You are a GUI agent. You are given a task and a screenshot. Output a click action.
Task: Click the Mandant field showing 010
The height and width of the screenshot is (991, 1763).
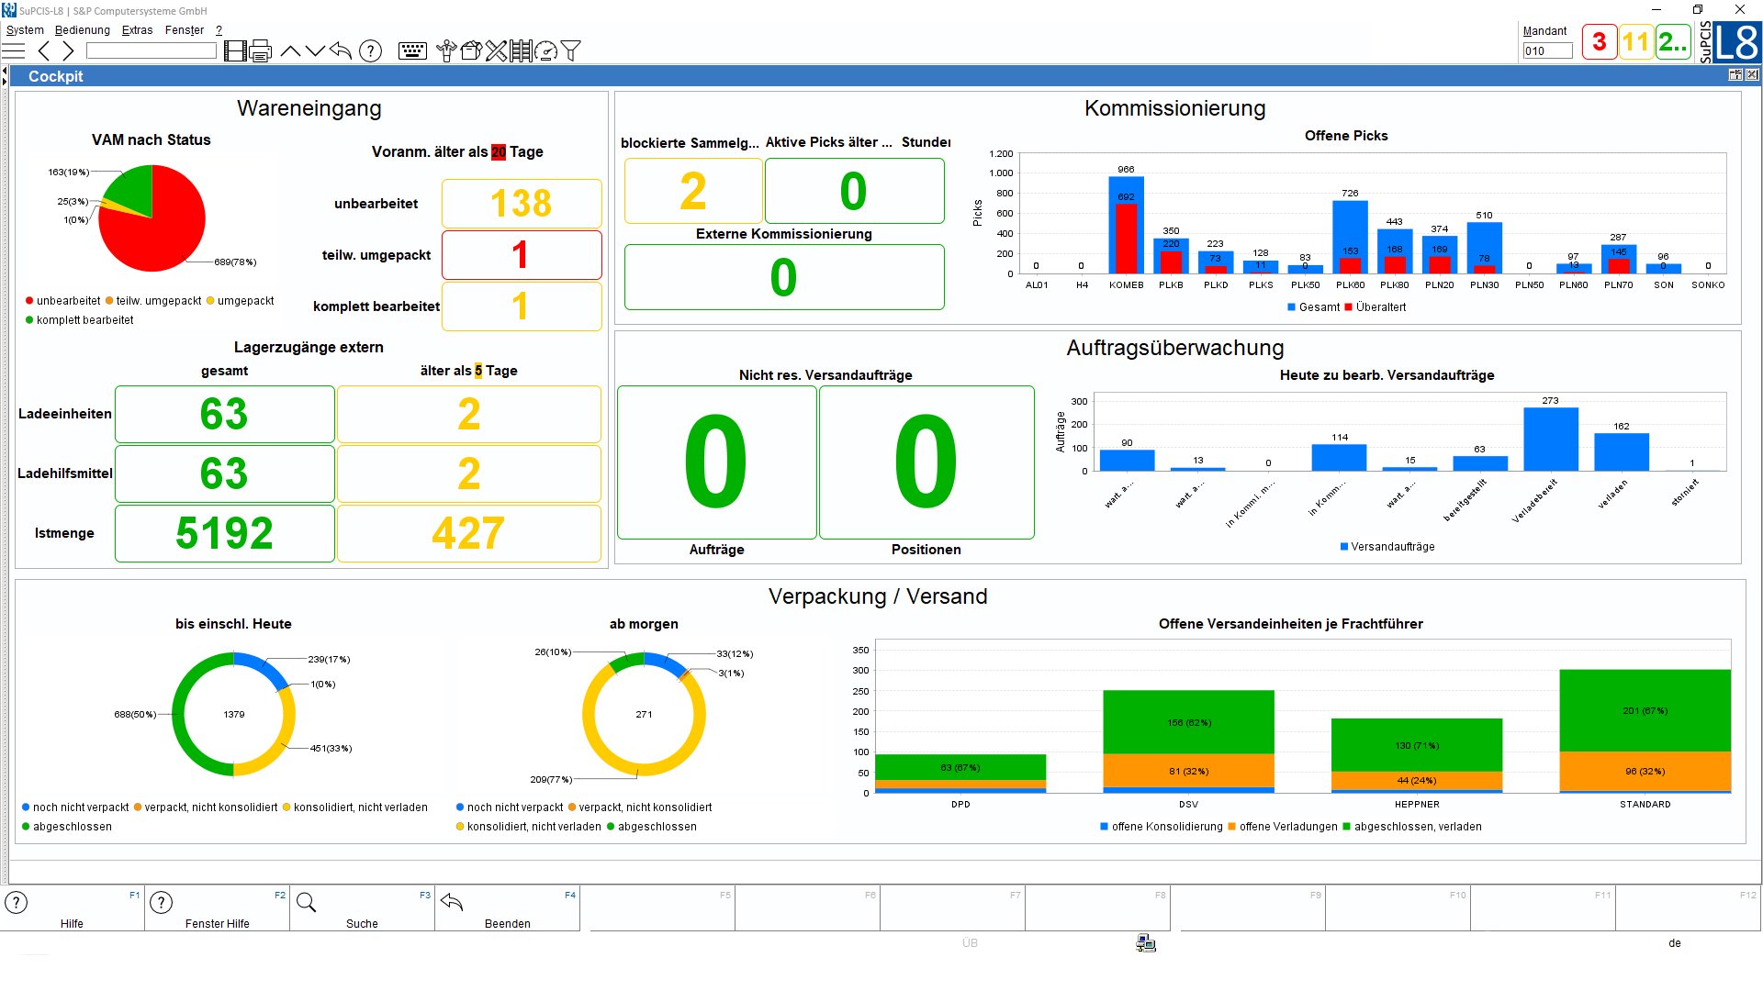click(1547, 51)
